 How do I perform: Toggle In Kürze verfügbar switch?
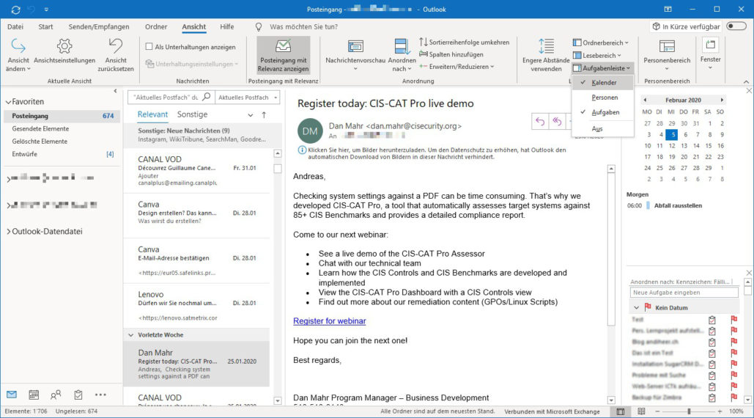coord(736,26)
